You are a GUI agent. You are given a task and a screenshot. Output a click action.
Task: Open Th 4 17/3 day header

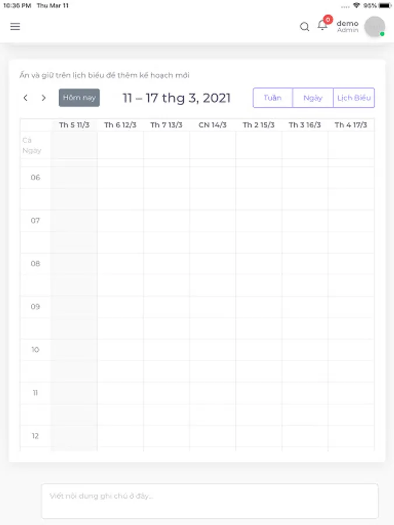(x=351, y=125)
